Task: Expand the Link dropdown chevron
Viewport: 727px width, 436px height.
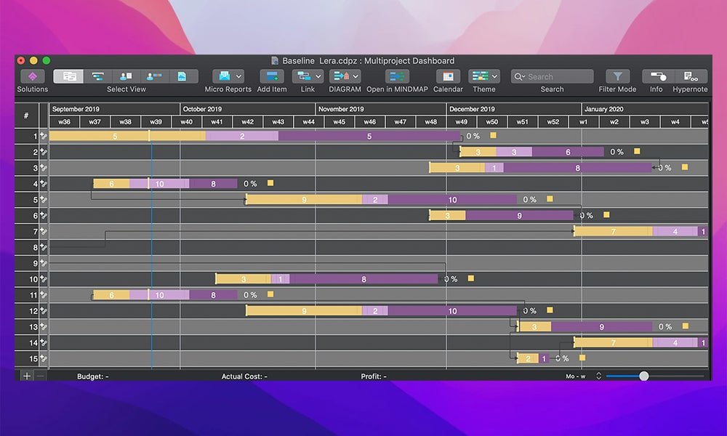Action: [318, 76]
